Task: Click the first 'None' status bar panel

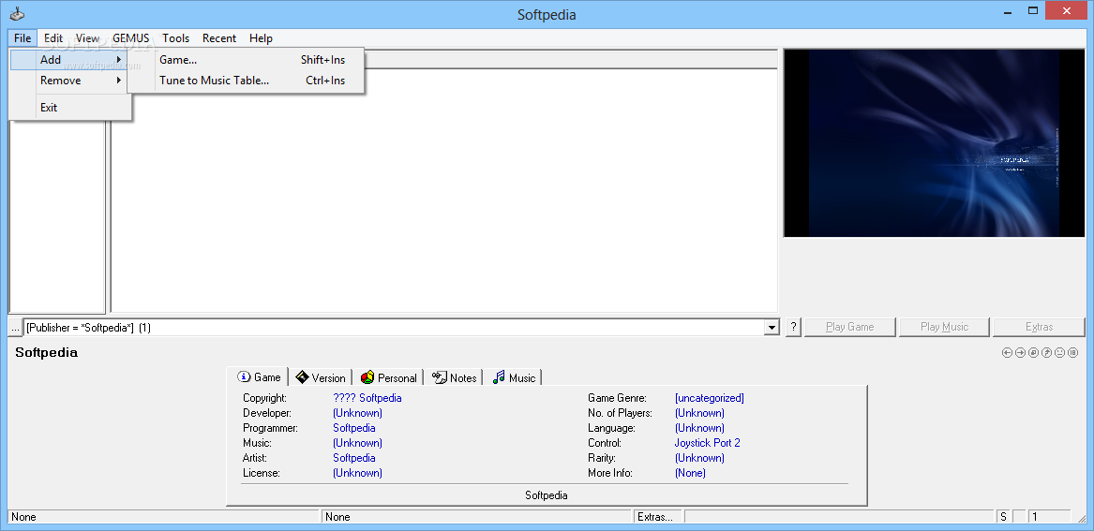Action: click(x=163, y=517)
